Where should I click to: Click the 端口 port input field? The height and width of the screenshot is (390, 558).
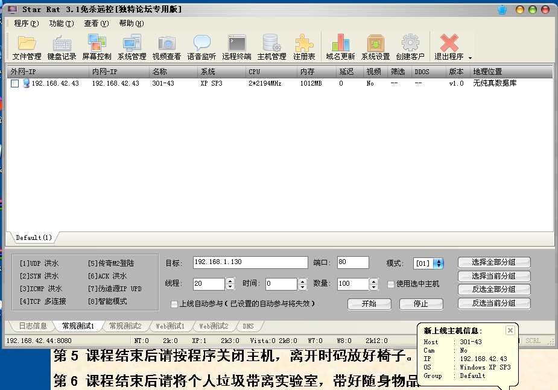click(x=353, y=262)
